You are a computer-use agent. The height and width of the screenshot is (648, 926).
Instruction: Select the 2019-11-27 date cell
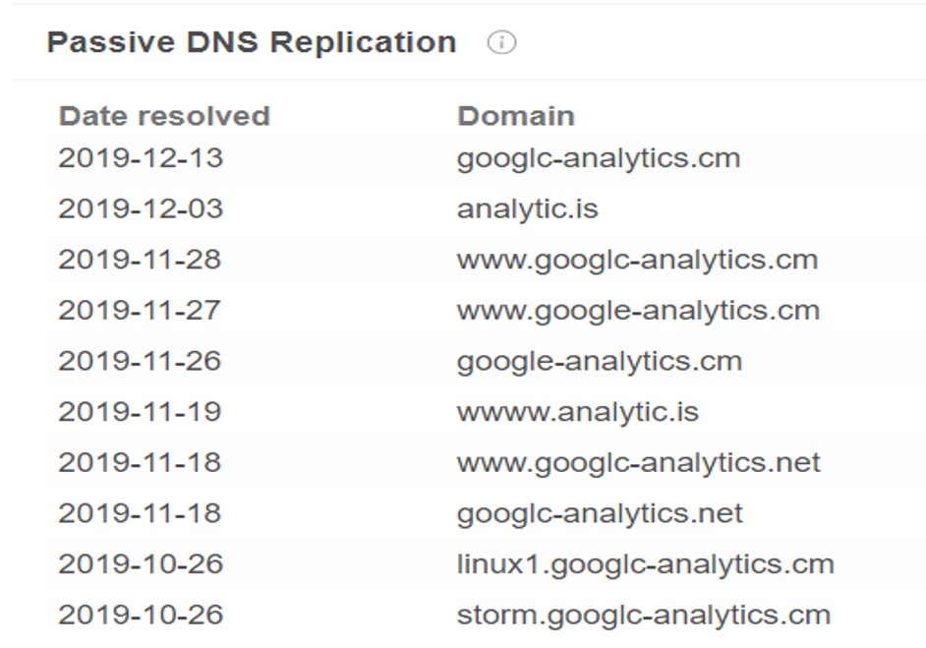[x=140, y=310]
